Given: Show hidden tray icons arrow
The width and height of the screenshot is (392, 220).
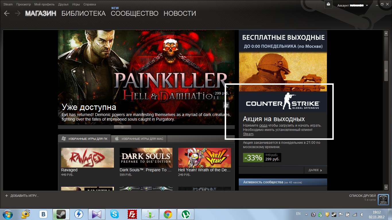Looking at the screenshot, I should [306, 214].
